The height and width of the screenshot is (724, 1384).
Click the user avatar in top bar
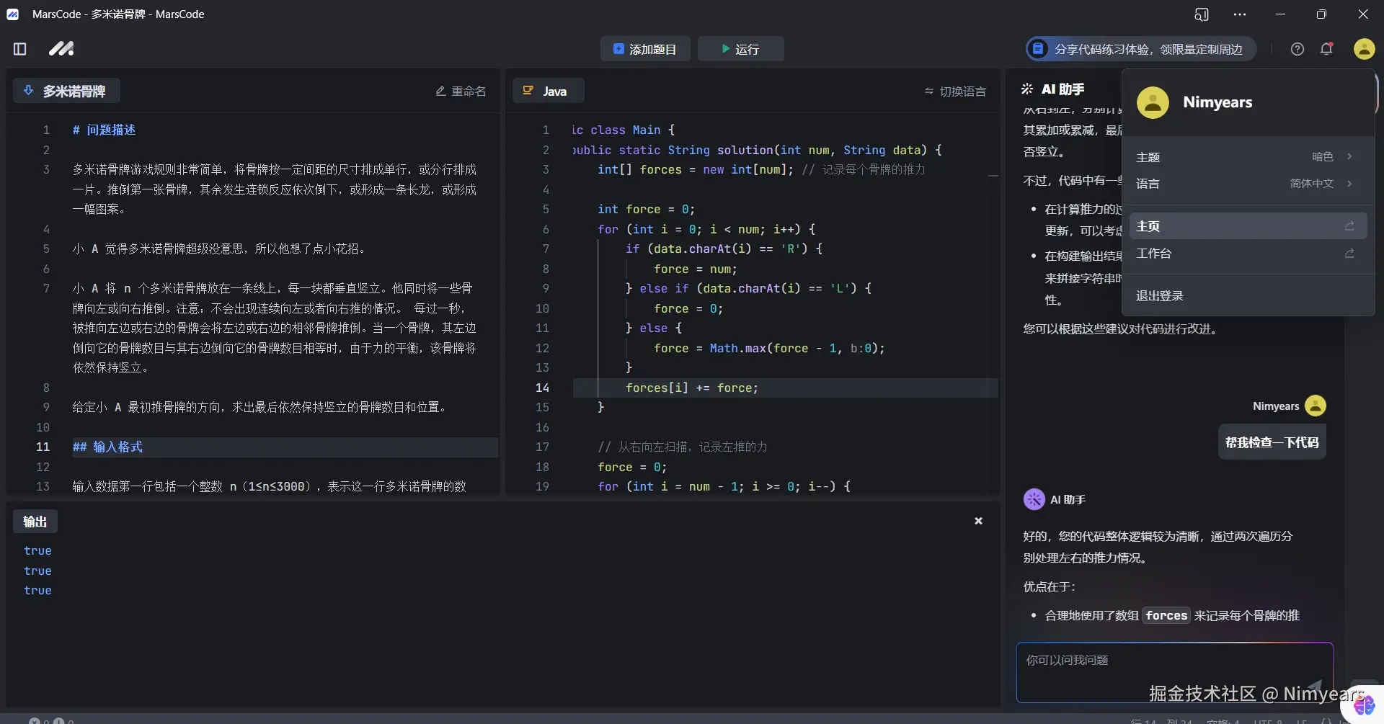point(1363,49)
